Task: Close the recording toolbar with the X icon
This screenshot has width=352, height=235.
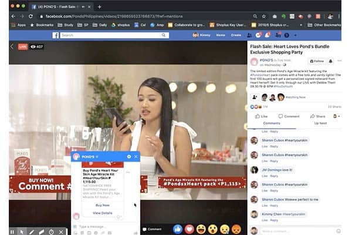Action: [x=61, y=232]
